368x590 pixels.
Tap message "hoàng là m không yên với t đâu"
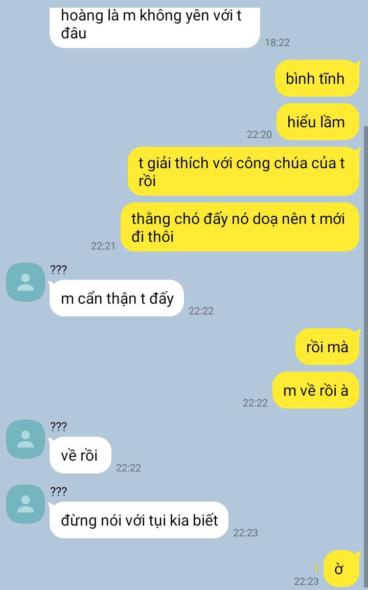pos(155,27)
